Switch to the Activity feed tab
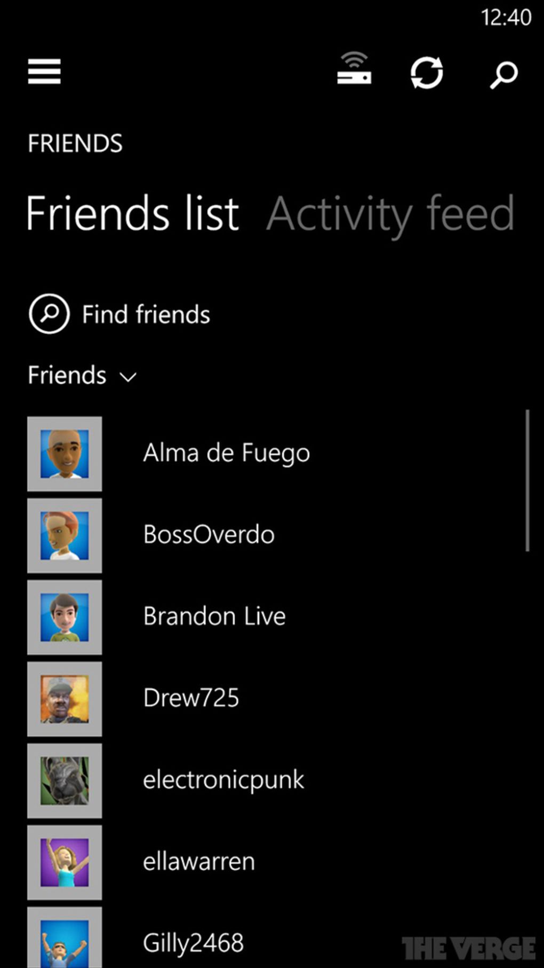Viewport: 544px width, 968px height. (x=390, y=214)
